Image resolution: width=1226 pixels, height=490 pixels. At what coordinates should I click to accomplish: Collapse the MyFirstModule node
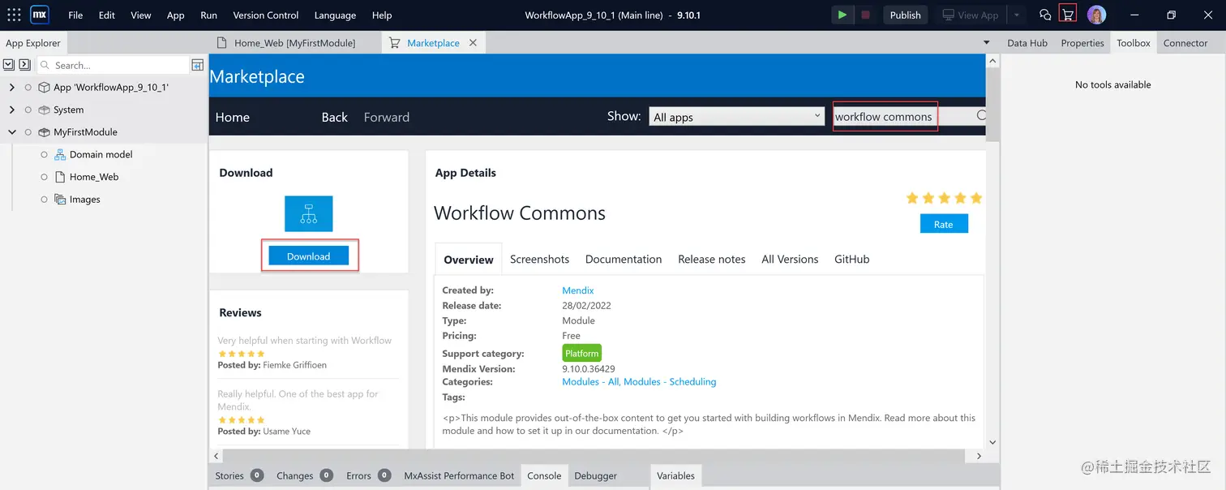[x=11, y=132]
